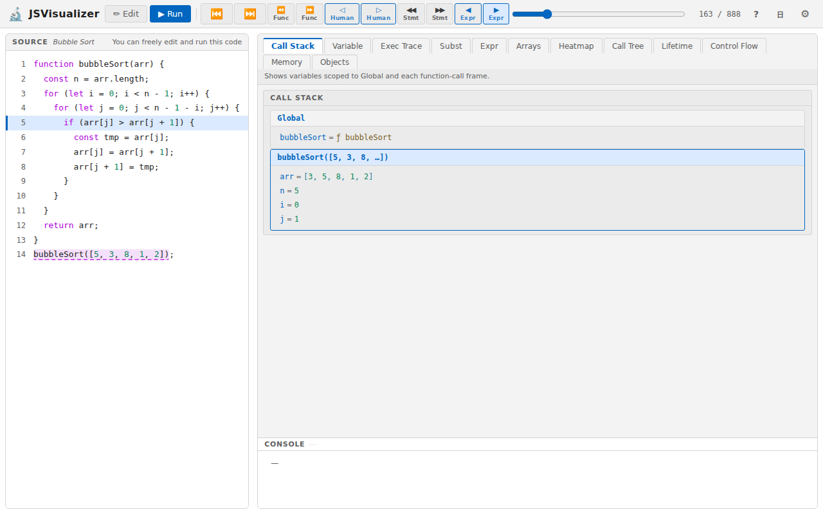Click highlighted line 5 if condition
The height and width of the screenshot is (514, 823).
pos(127,123)
